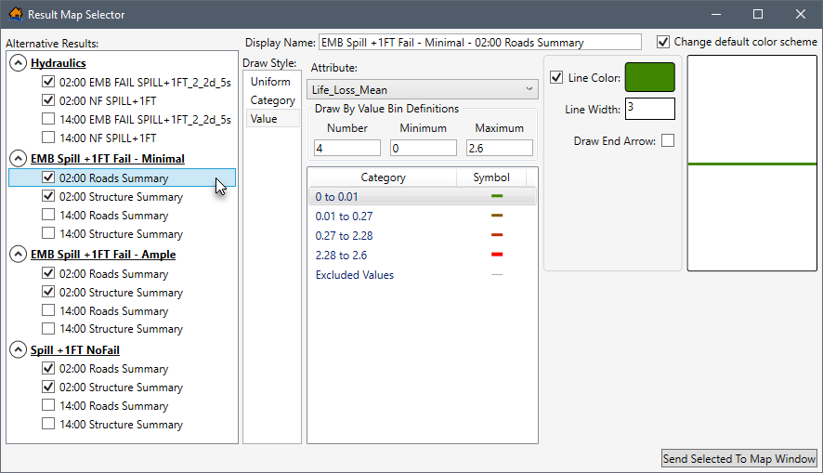The image size is (823, 473).
Task: Open the Attribute Life_Loss_Mean dropdown
Action: point(423,89)
